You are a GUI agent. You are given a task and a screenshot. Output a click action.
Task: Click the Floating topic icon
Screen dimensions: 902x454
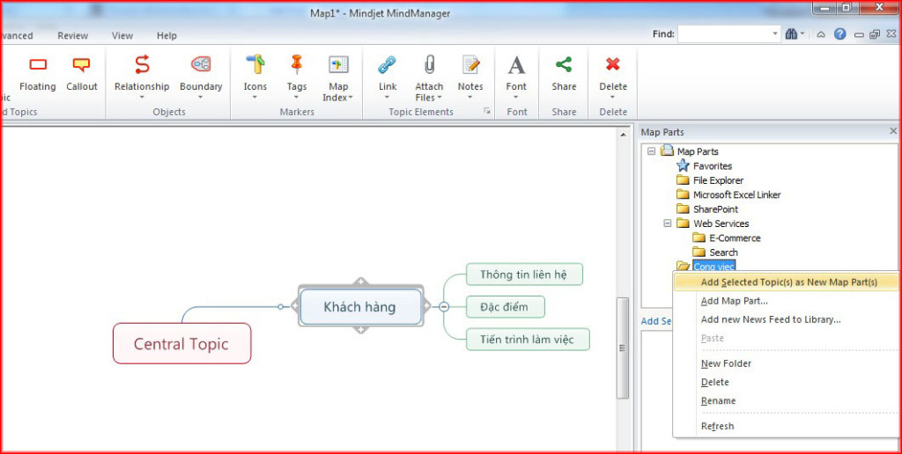click(x=38, y=64)
